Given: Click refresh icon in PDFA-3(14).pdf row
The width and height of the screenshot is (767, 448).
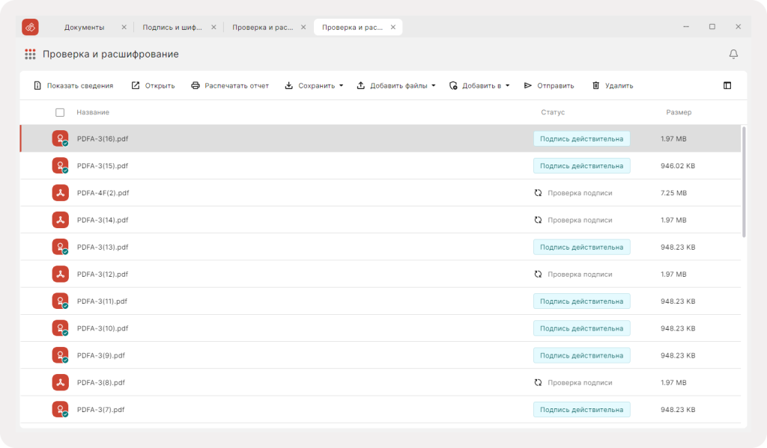Looking at the screenshot, I should click(x=538, y=220).
